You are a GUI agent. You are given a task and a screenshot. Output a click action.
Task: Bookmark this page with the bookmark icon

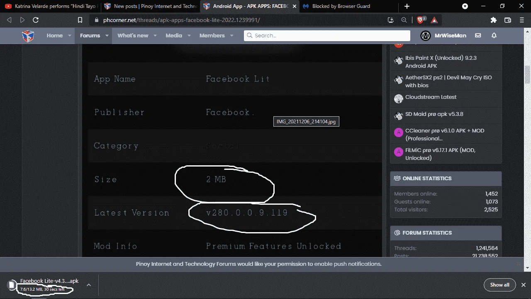[80, 20]
